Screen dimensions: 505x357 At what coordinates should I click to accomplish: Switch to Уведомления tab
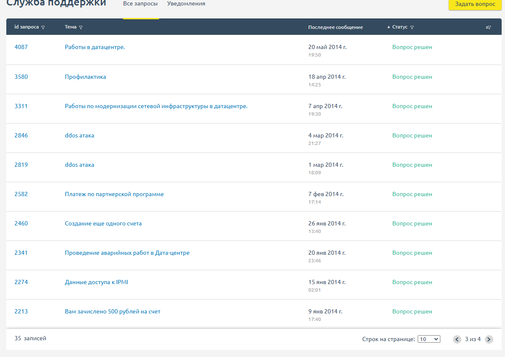[x=186, y=4]
